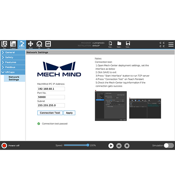
Task: Click the Step forward button
Action: (119, 146)
